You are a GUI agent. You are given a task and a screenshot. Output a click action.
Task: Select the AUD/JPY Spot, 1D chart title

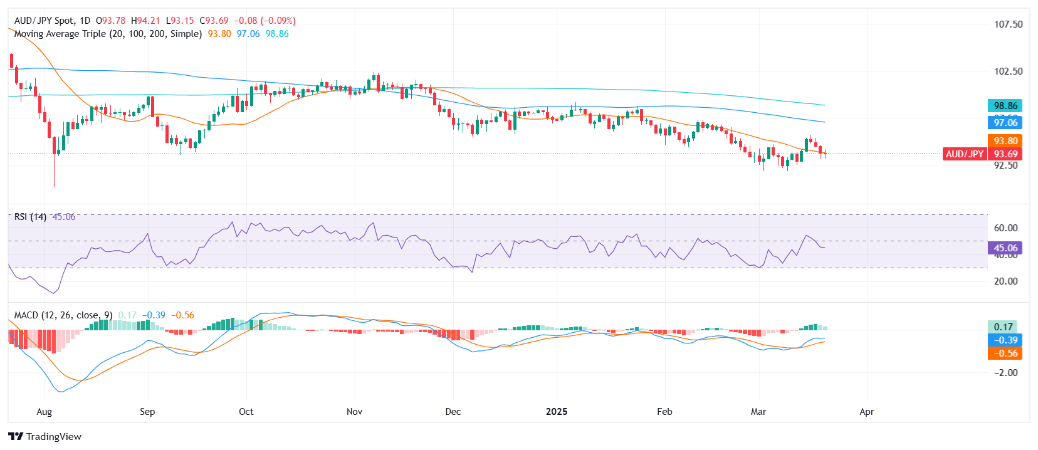52,21
